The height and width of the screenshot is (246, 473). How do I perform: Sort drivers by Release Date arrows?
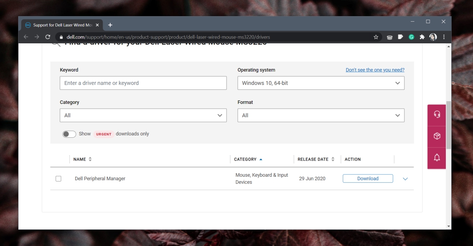pos(333,159)
